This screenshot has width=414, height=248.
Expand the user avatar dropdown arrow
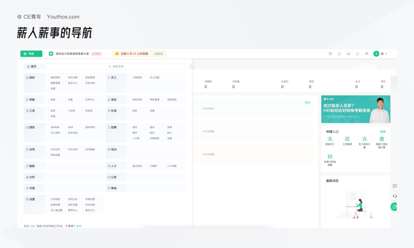click(x=386, y=54)
